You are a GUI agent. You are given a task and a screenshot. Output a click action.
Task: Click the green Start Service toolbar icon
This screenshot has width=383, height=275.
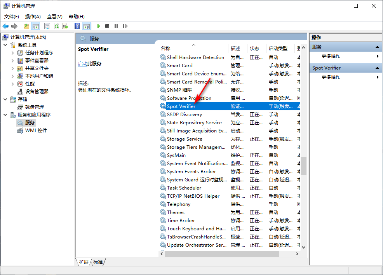click(x=99, y=26)
